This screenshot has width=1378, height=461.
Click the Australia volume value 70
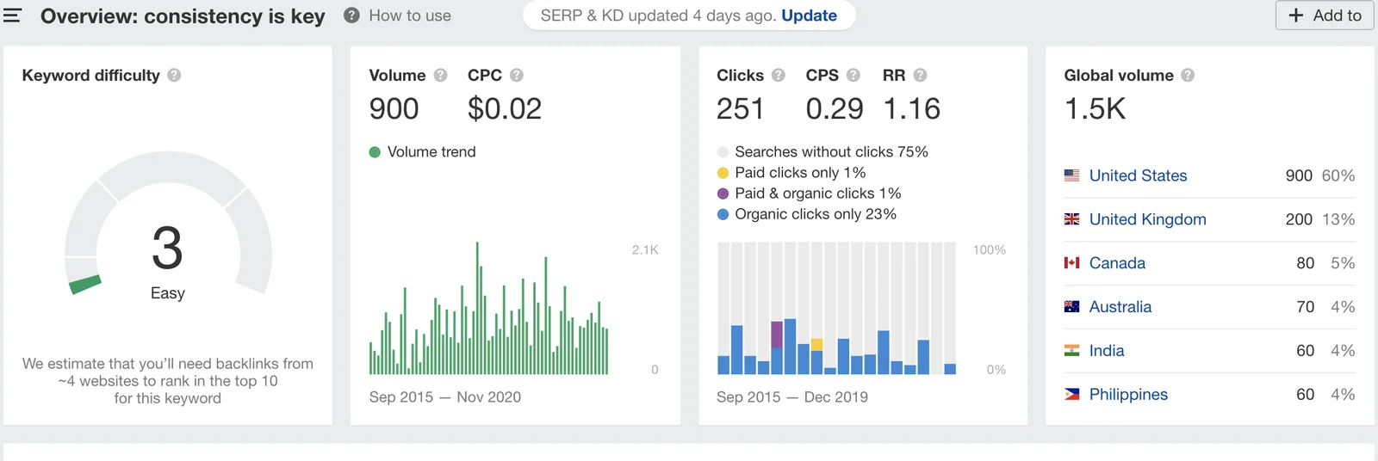tap(1305, 307)
